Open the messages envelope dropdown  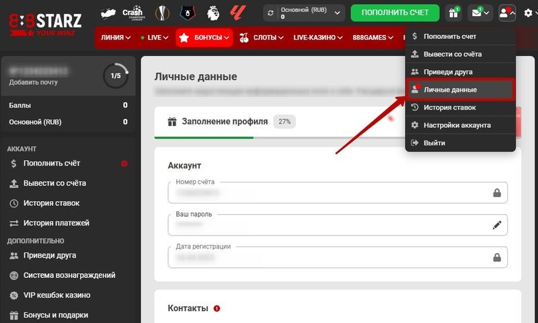click(480, 13)
